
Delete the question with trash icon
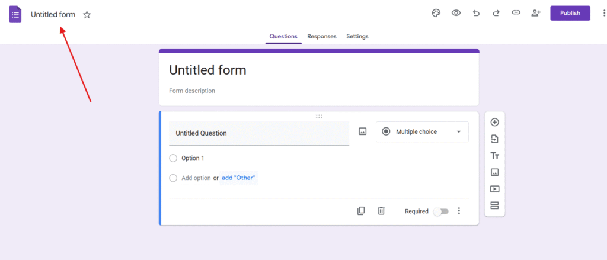(381, 211)
